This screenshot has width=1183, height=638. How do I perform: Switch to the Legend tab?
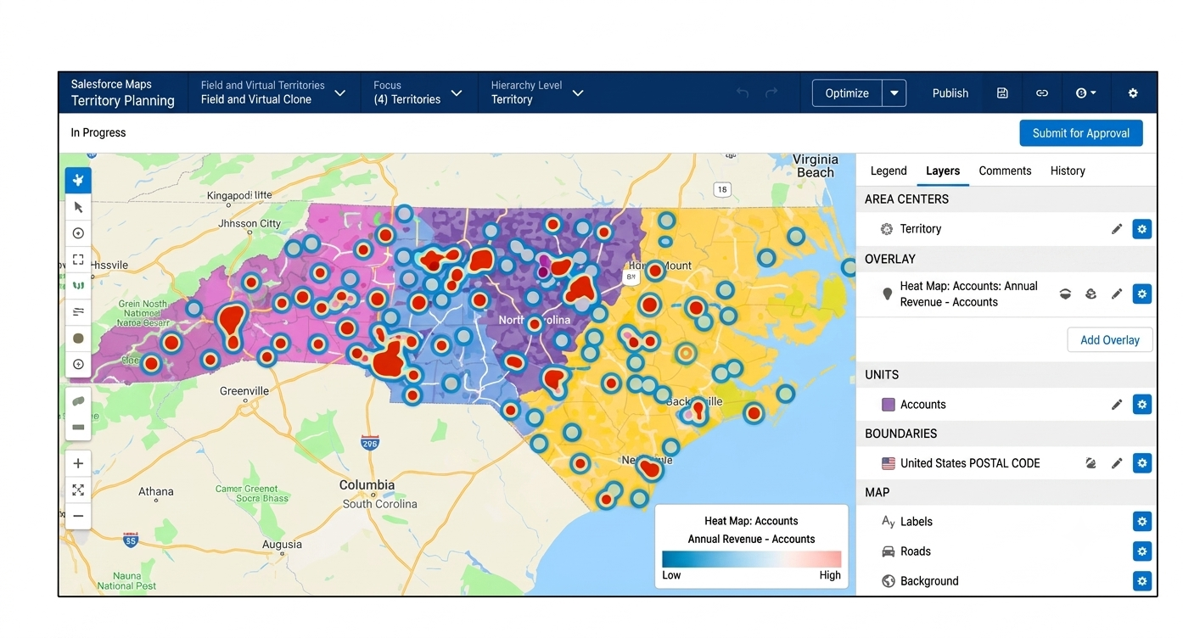click(889, 171)
